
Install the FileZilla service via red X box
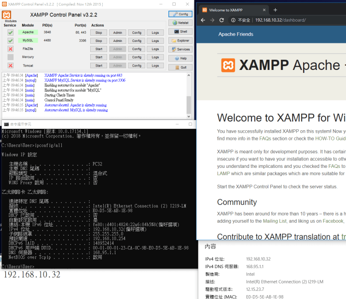(11, 49)
